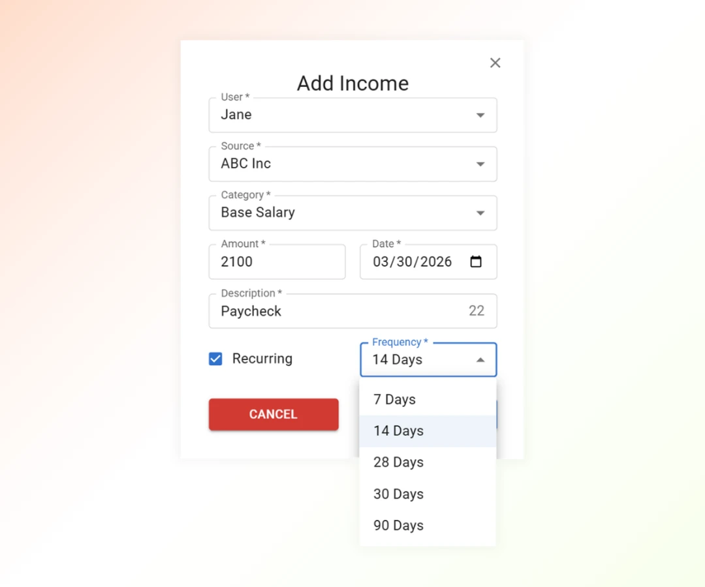The width and height of the screenshot is (705, 587).
Task: Click the Source dropdown arrow
Action: coord(480,164)
